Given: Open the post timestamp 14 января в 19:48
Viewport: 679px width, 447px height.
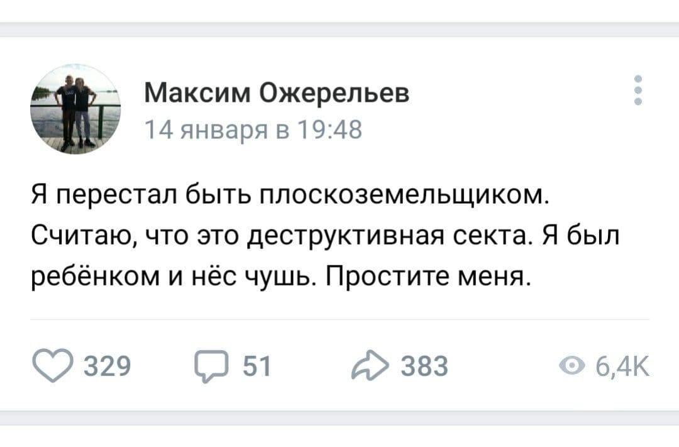Looking at the screenshot, I should [x=253, y=131].
